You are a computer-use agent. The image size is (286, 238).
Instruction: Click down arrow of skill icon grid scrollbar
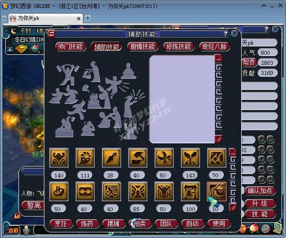[x=233, y=207]
